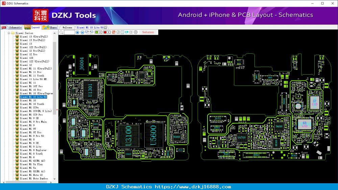Viewport: 338px width, 190px height.
Task: Open the red color dropdown arrow
Action: pos(109,32)
